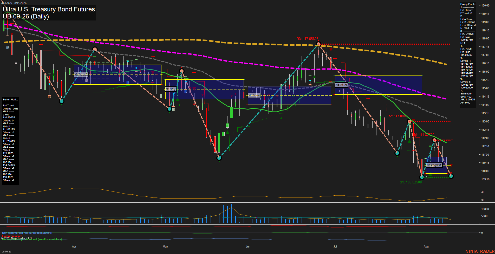
Task: Click the Pvt. Trend entry in Swing Pivots
Action: (x=467, y=10)
